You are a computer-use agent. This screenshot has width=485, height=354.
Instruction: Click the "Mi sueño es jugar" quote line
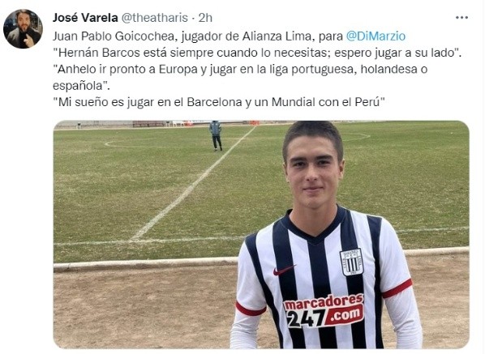tap(219, 102)
